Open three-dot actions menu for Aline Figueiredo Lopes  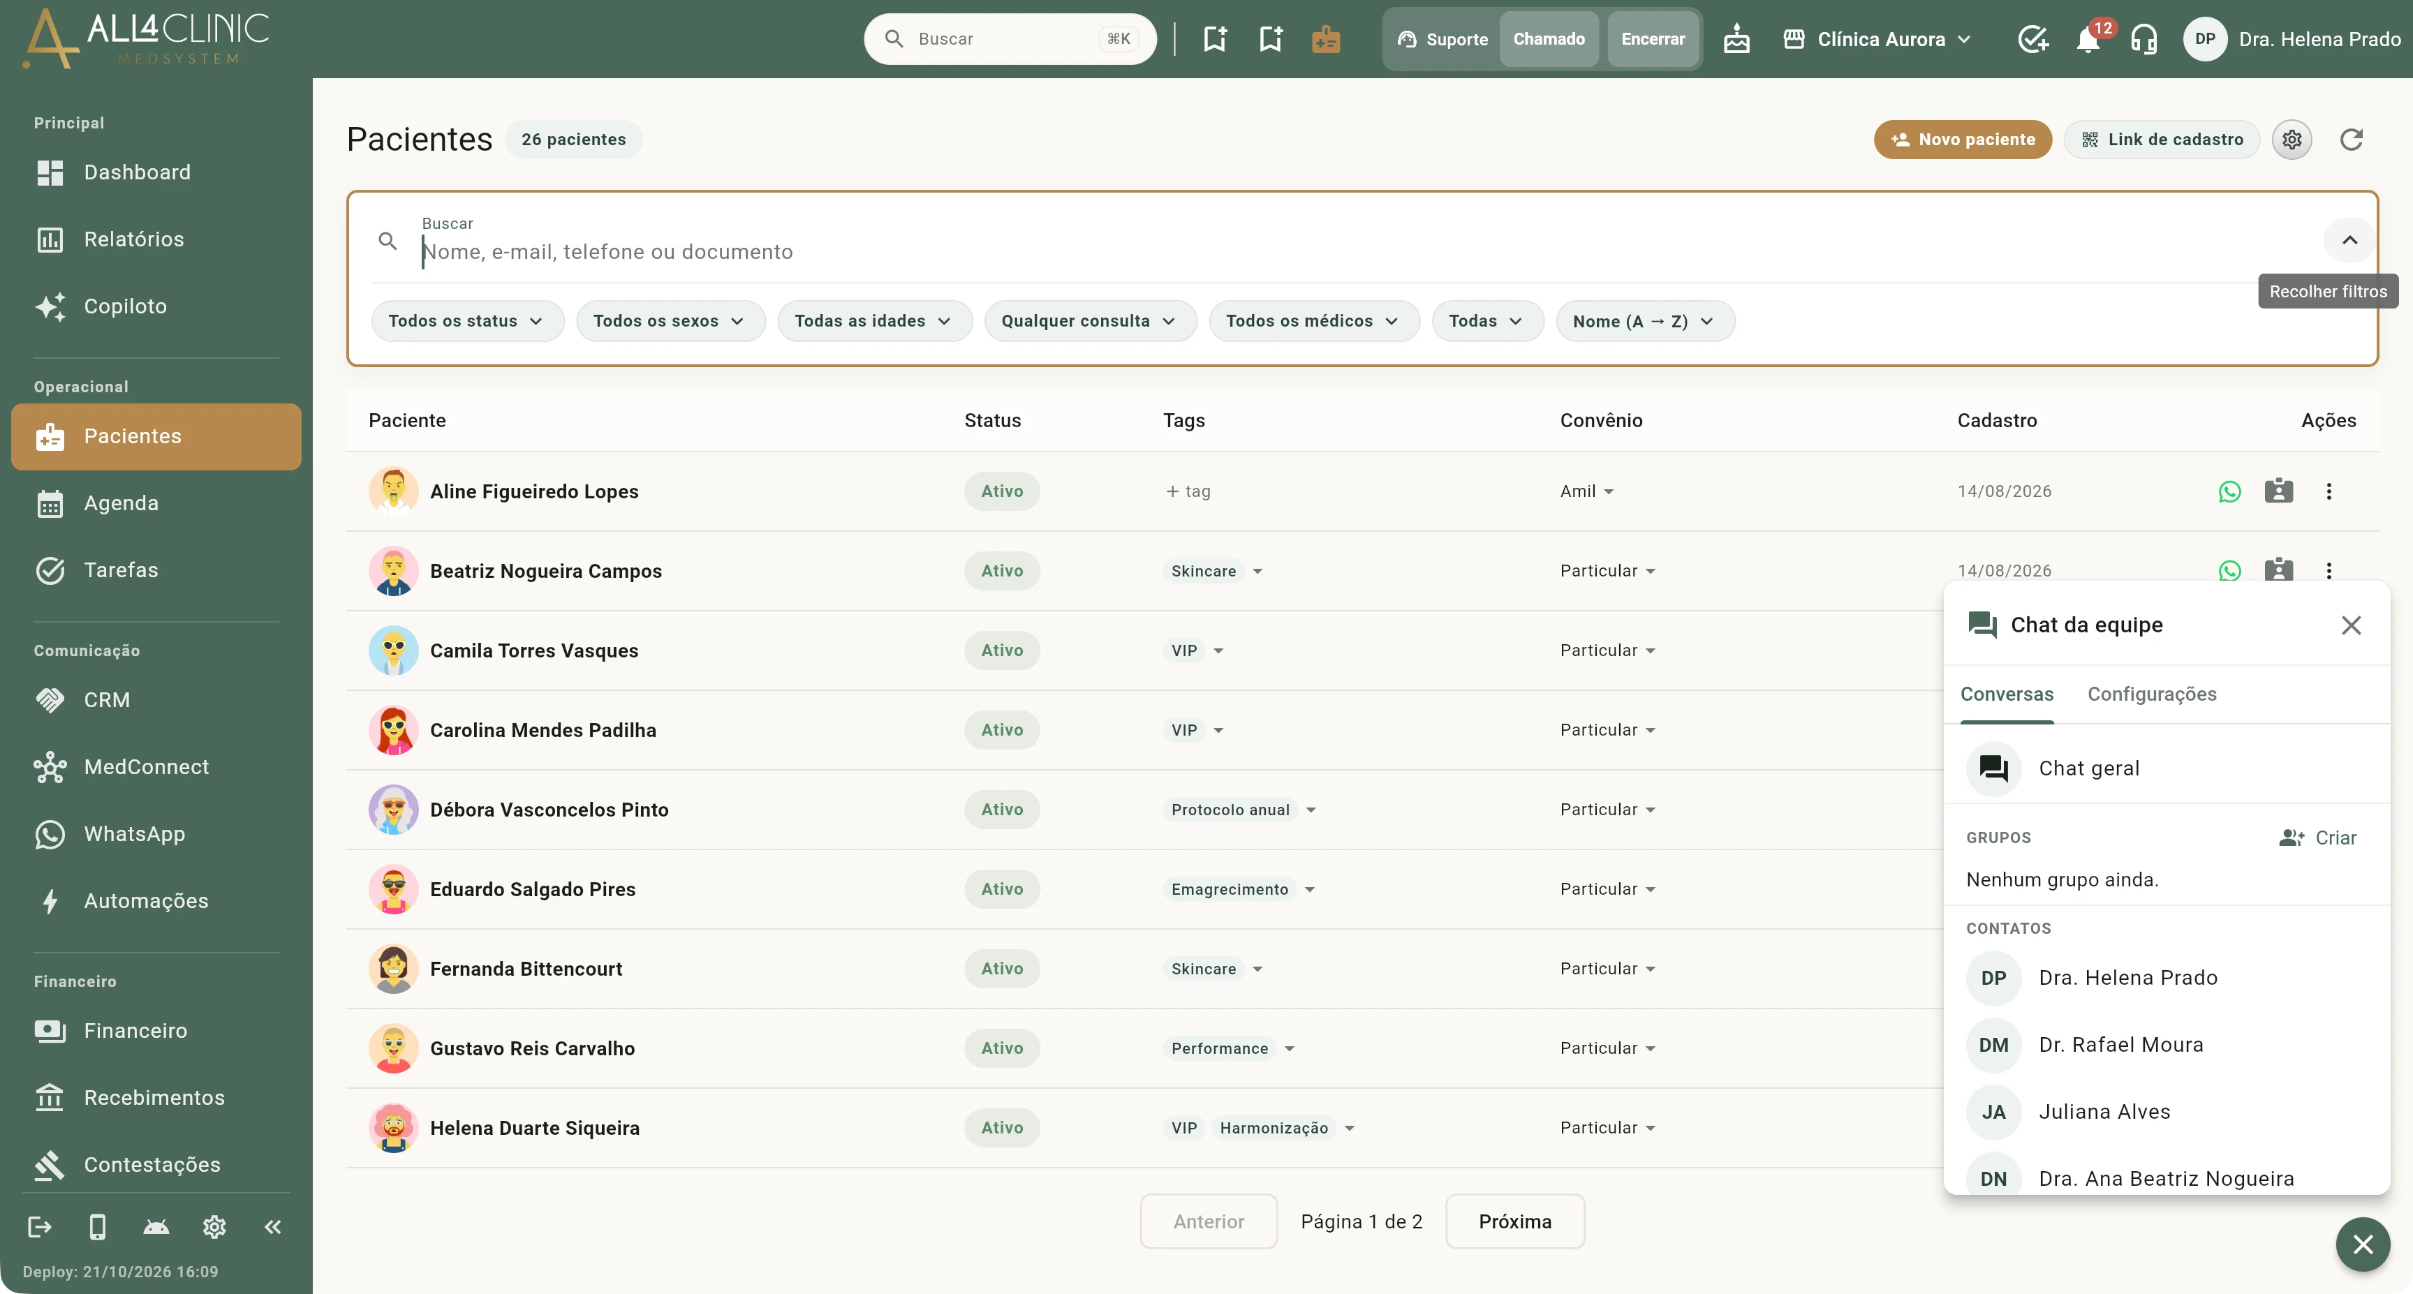(x=2329, y=491)
